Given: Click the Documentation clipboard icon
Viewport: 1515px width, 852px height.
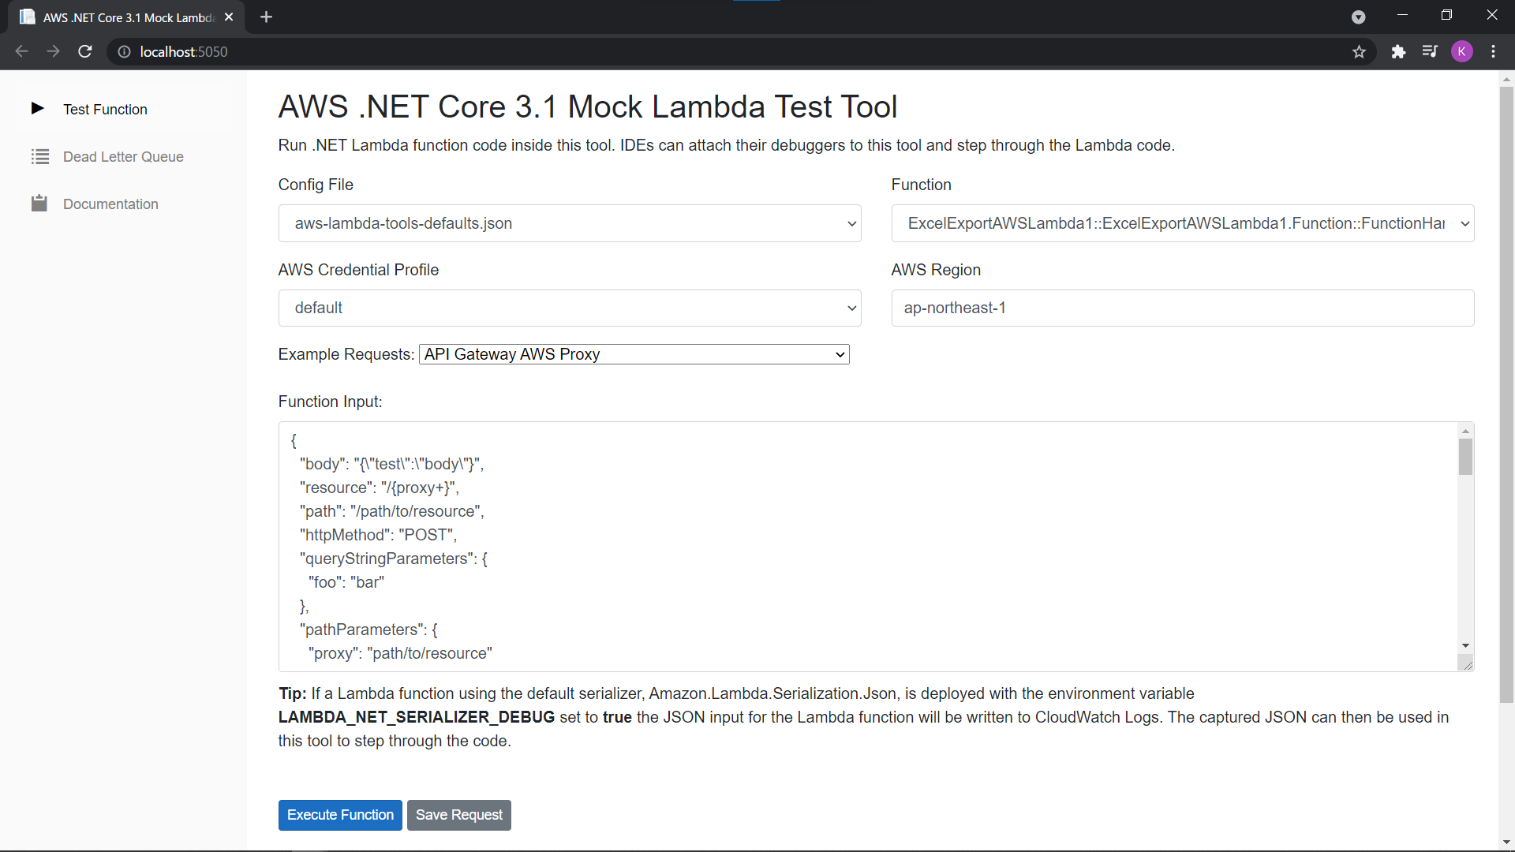Looking at the screenshot, I should coord(39,204).
